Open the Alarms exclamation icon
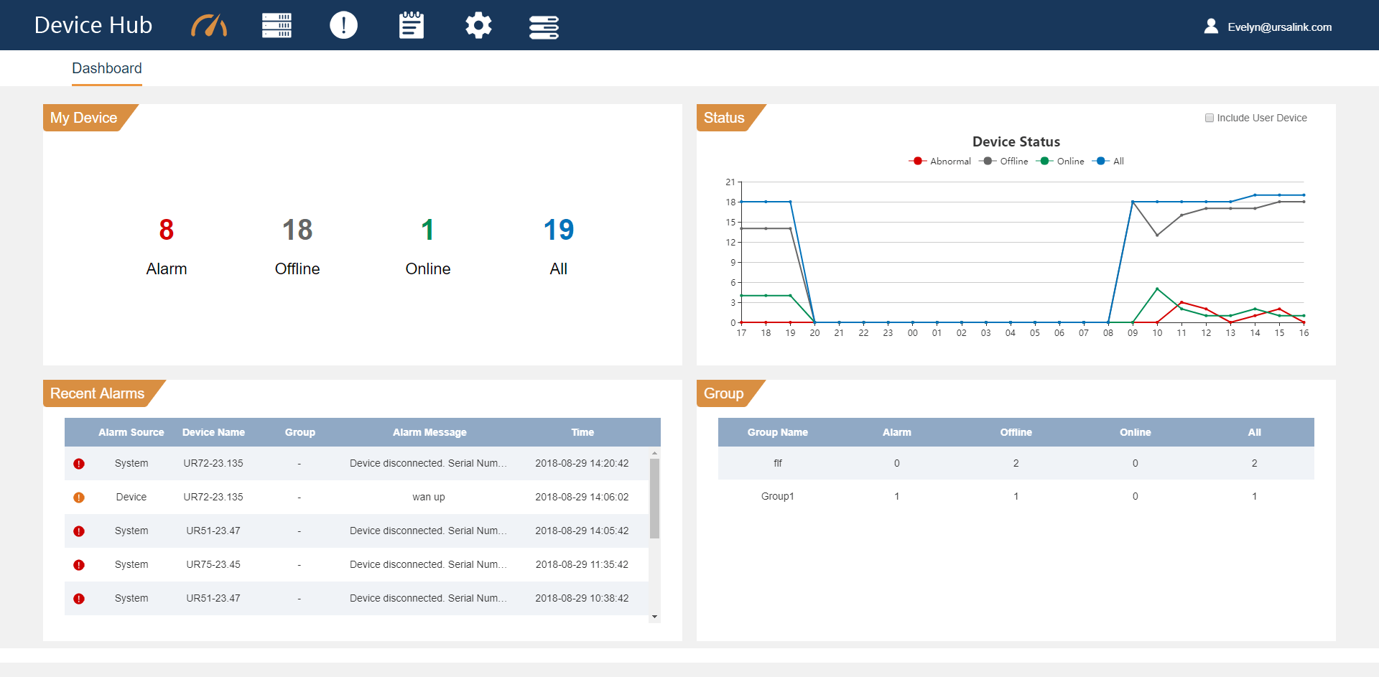This screenshot has width=1379, height=677. tap(343, 25)
